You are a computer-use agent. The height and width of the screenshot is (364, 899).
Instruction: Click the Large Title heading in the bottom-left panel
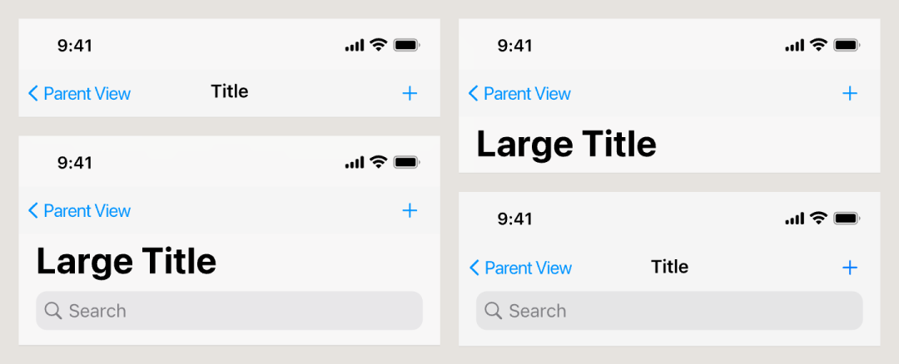pyautogui.click(x=127, y=262)
